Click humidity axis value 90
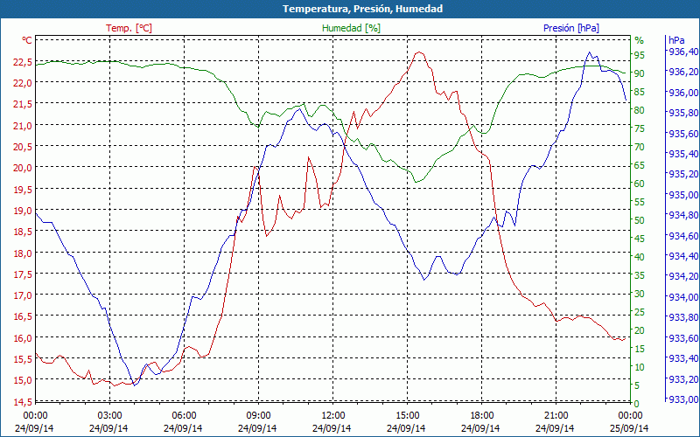Image resolution: width=700 pixels, height=437 pixels. coord(640,73)
